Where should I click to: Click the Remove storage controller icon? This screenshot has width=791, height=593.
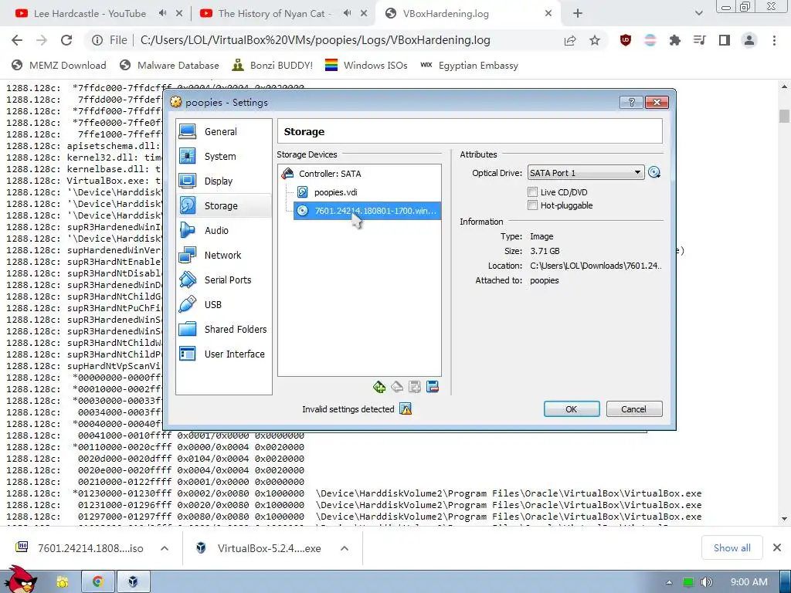397,387
